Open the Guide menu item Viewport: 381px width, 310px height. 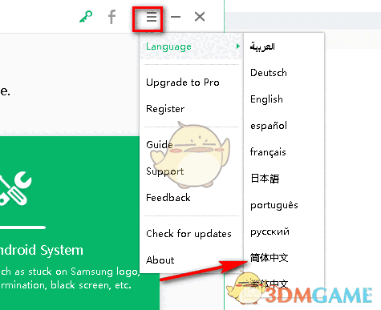pos(160,144)
